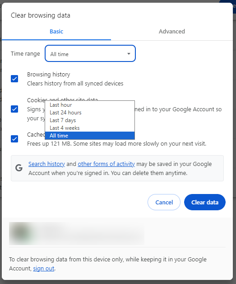The height and width of the screenshot is (284, 236).
Task: Uncheck Cookies and other site data checkbox
Action: click(14, 109)
